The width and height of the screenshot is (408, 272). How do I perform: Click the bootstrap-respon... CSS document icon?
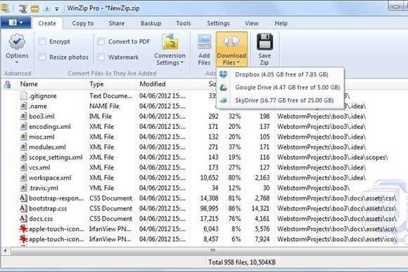[24, 198]
